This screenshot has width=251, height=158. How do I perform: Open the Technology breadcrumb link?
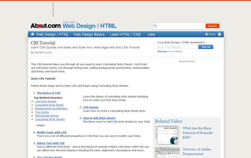(x=69, y=22)
